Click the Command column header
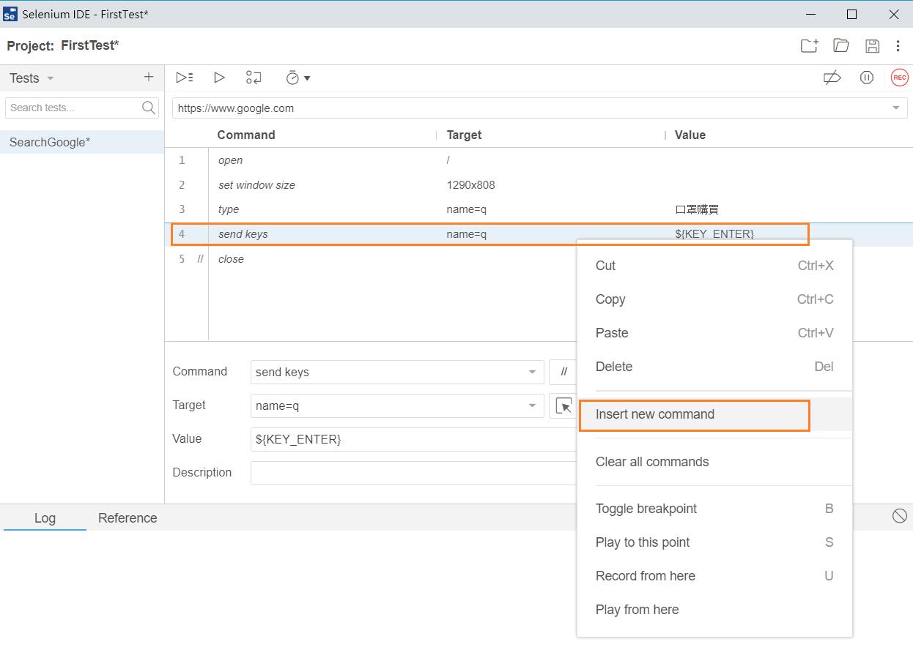Image resolution: width=913 pixels, height=647 pixels. click(x=246, y=135)
